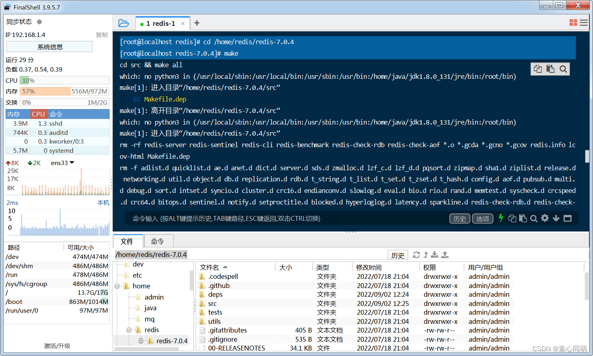Select the java folder in tree

150,308
